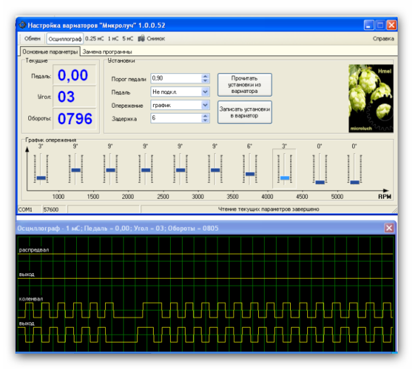413x369 pixels.
Task: Click the gear app icon in title bar
Action: (22, 25)
